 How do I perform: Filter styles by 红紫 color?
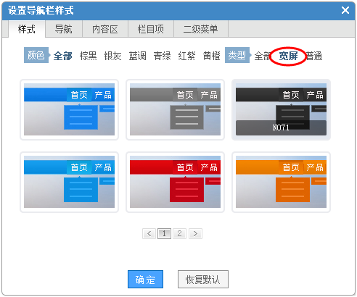point(186,56)
